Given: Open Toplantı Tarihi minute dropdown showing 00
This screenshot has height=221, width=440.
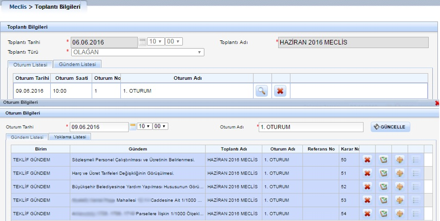Looking at the screenshot, I should [174, 41].
